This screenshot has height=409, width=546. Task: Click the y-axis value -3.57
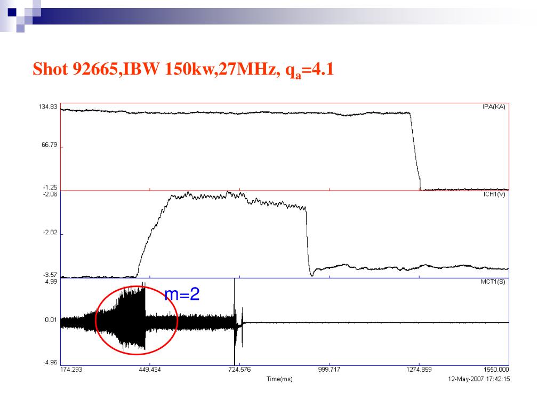50,275
